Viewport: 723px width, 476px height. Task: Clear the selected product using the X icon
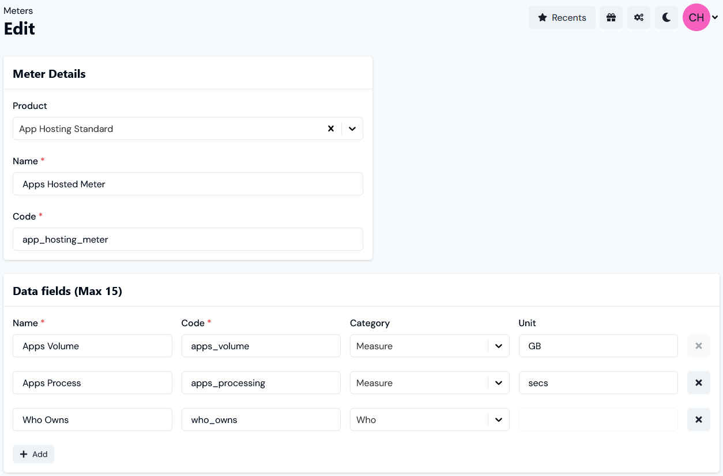[331, 129]
